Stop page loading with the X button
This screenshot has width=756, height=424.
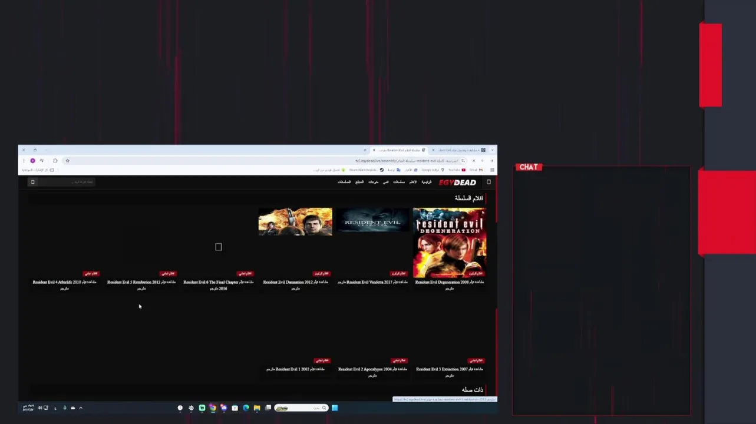pos(474,161)
